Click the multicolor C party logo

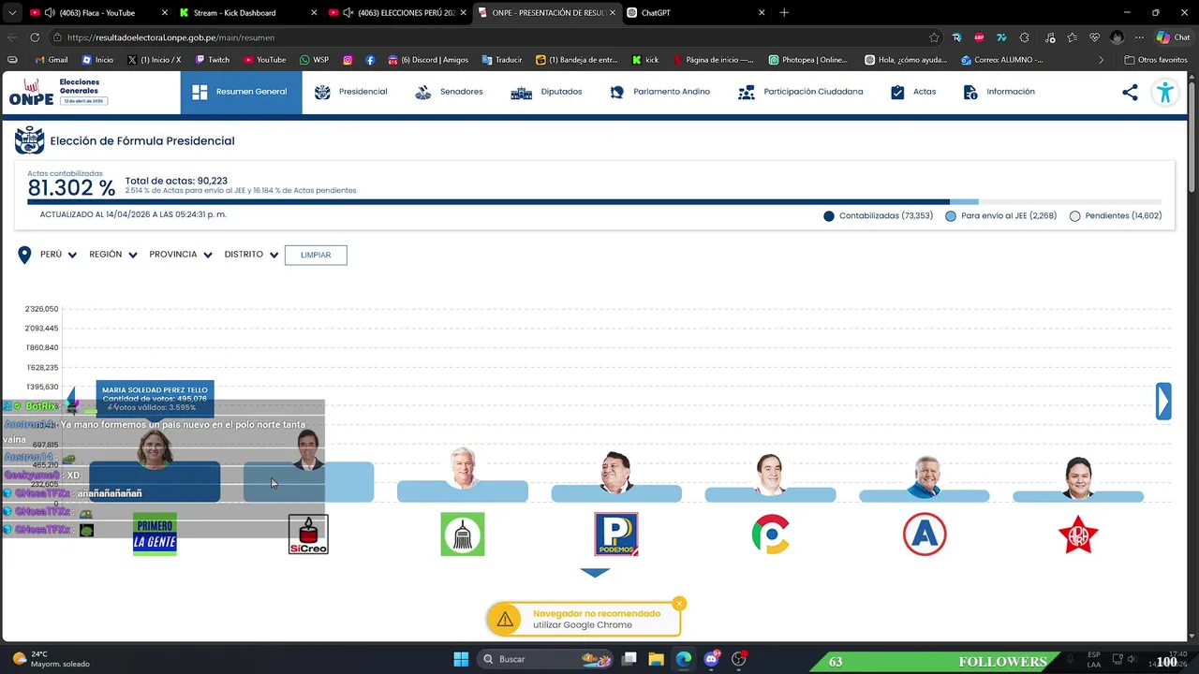(770, 534)
